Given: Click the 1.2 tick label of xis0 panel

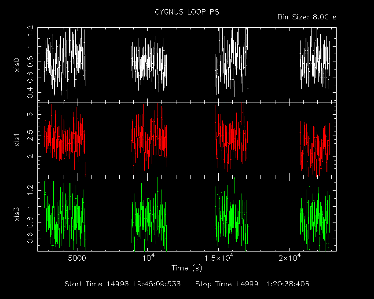Looking at the screenshot, I should [x=30, y=31].
